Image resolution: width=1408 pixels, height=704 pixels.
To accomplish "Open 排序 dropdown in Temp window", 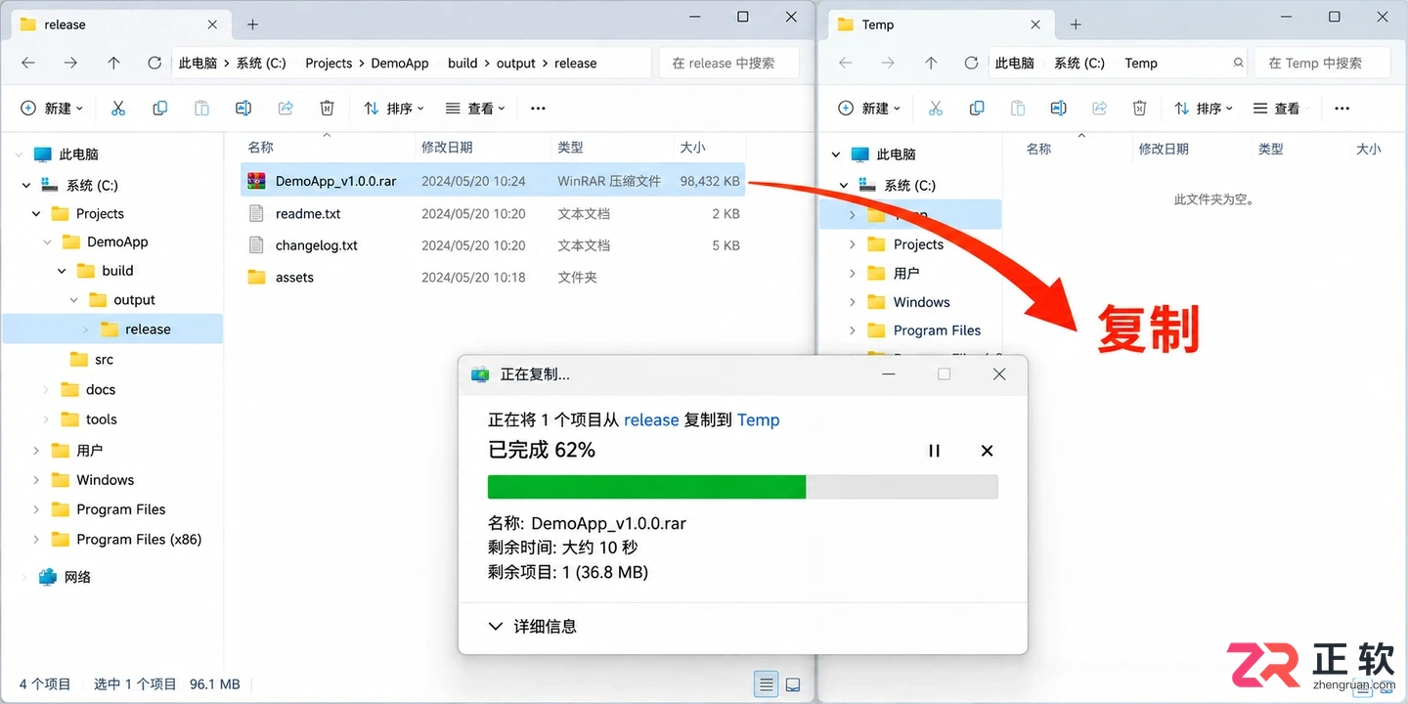I will tap(1204, 109).
